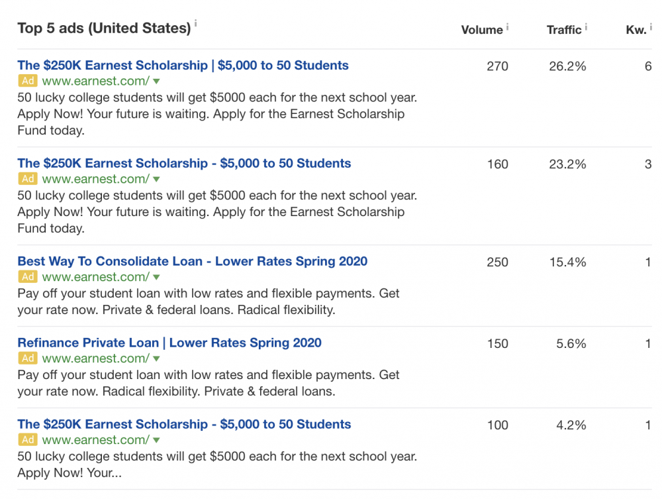Expand URL dropdown arrow for the 160-volume ad
Screen dimensions: 662x499
(156, 179)
